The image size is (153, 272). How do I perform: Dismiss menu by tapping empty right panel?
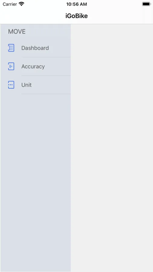point(112,147)
